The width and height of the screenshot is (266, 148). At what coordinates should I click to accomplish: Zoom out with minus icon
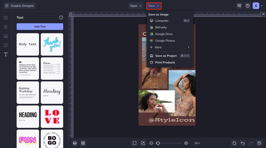tap(151, 143)
